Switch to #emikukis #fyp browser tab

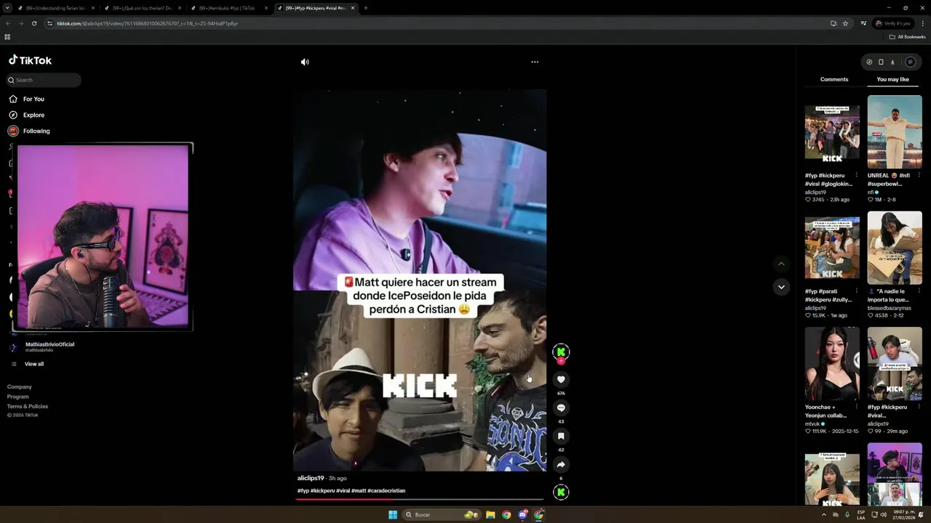[228, 8]
